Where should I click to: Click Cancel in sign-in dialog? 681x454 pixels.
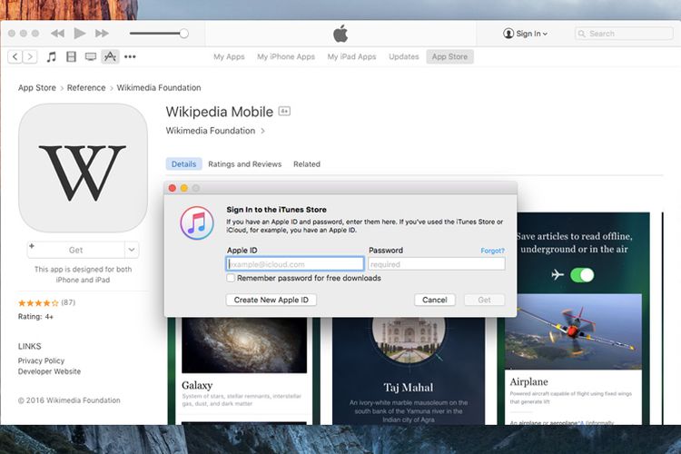tap(434, 300)
